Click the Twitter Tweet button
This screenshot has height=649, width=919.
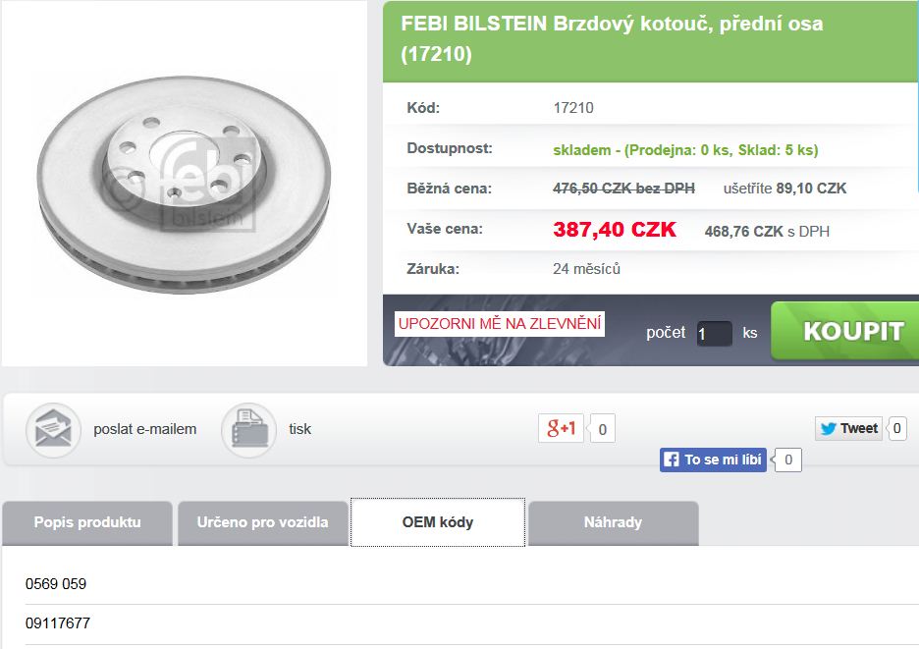click(x=848, y=428)
